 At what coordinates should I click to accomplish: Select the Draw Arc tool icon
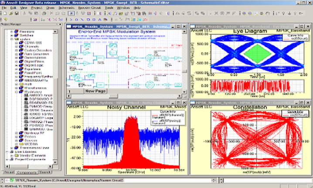pos(71,20)
